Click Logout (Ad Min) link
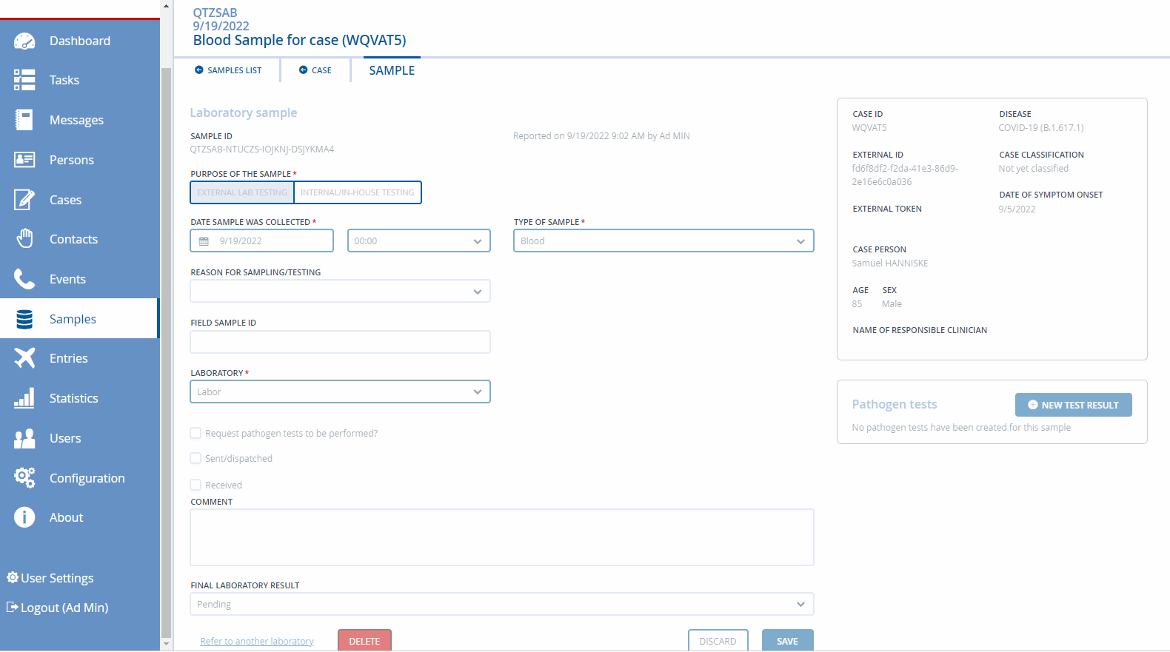Screen dimensions: 1170x652 [x=58, y=608]
